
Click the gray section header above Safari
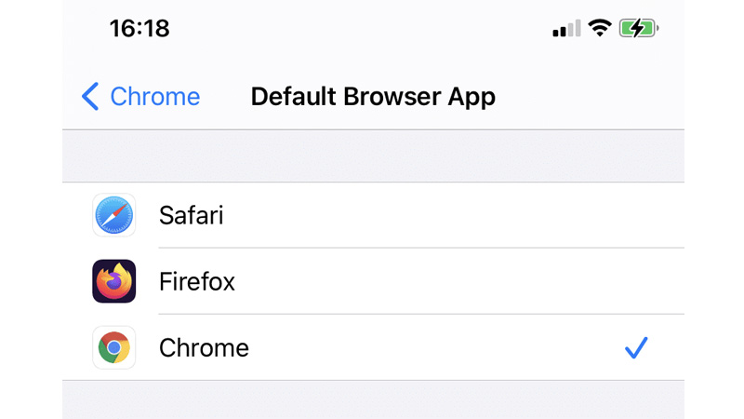click(372, 155)
